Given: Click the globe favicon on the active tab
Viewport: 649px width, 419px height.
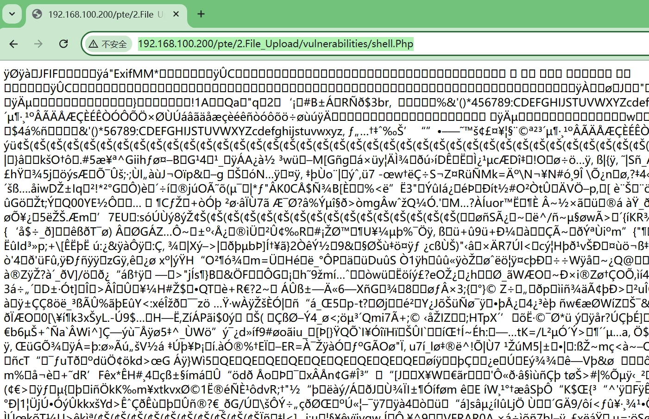Looking at the screenshot, I should click(37, 14).
